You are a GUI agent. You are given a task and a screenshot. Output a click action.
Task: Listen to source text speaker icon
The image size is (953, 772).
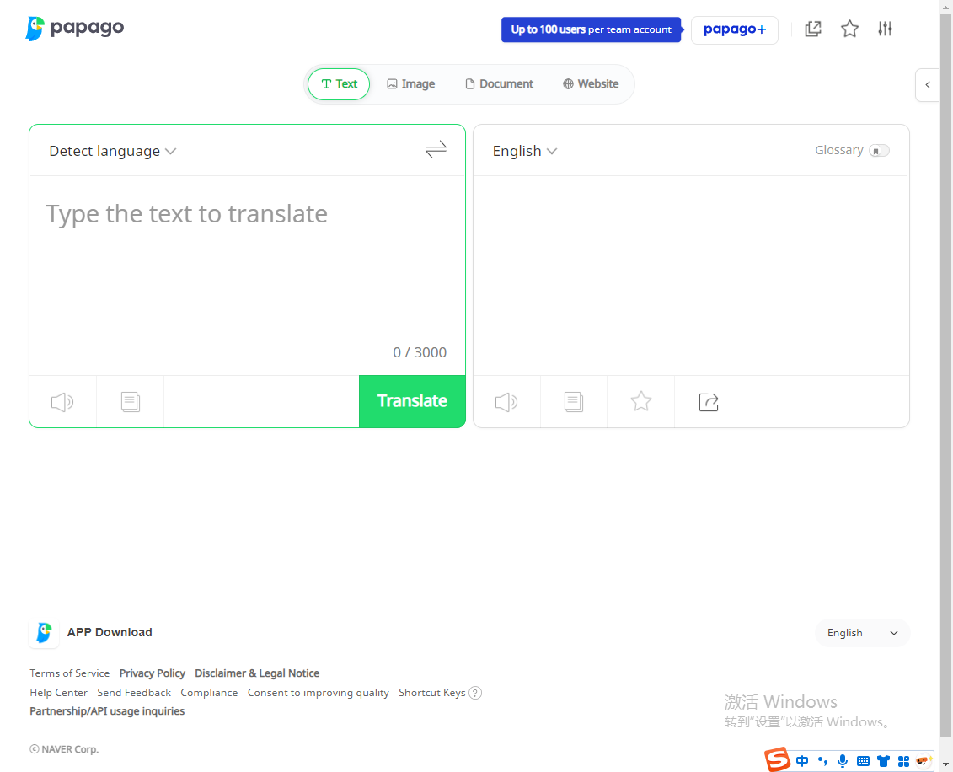click(62, 402)
